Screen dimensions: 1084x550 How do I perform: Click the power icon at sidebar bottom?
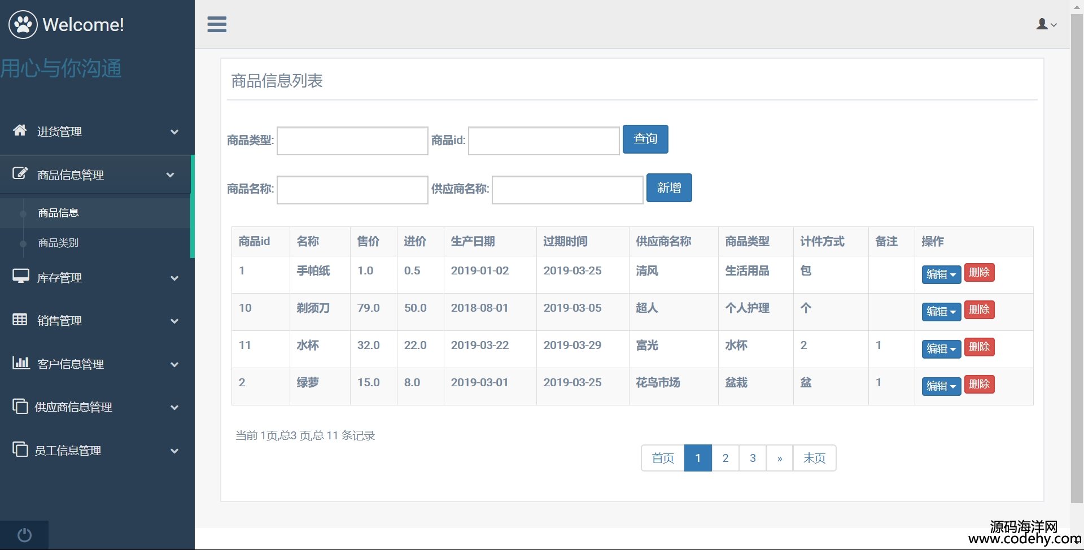coord(24,535)
